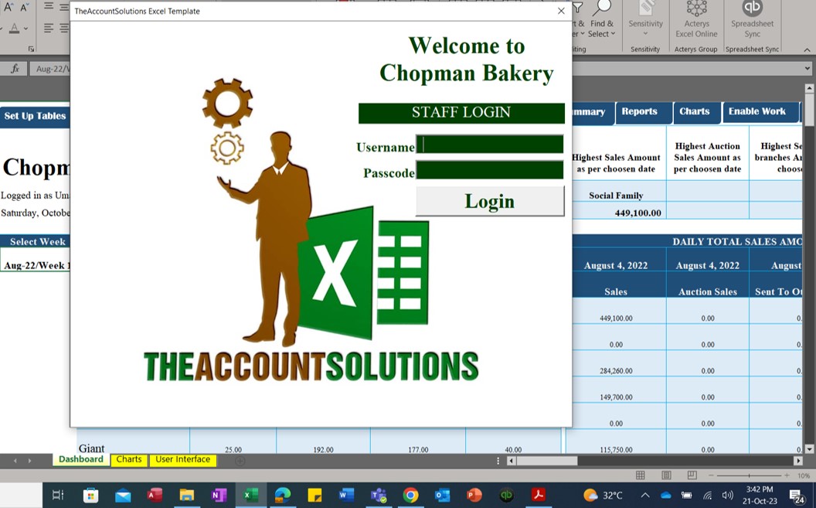Switch to Charts sheet tab
This screenshot has width=816, height=508.
point(129,459)
